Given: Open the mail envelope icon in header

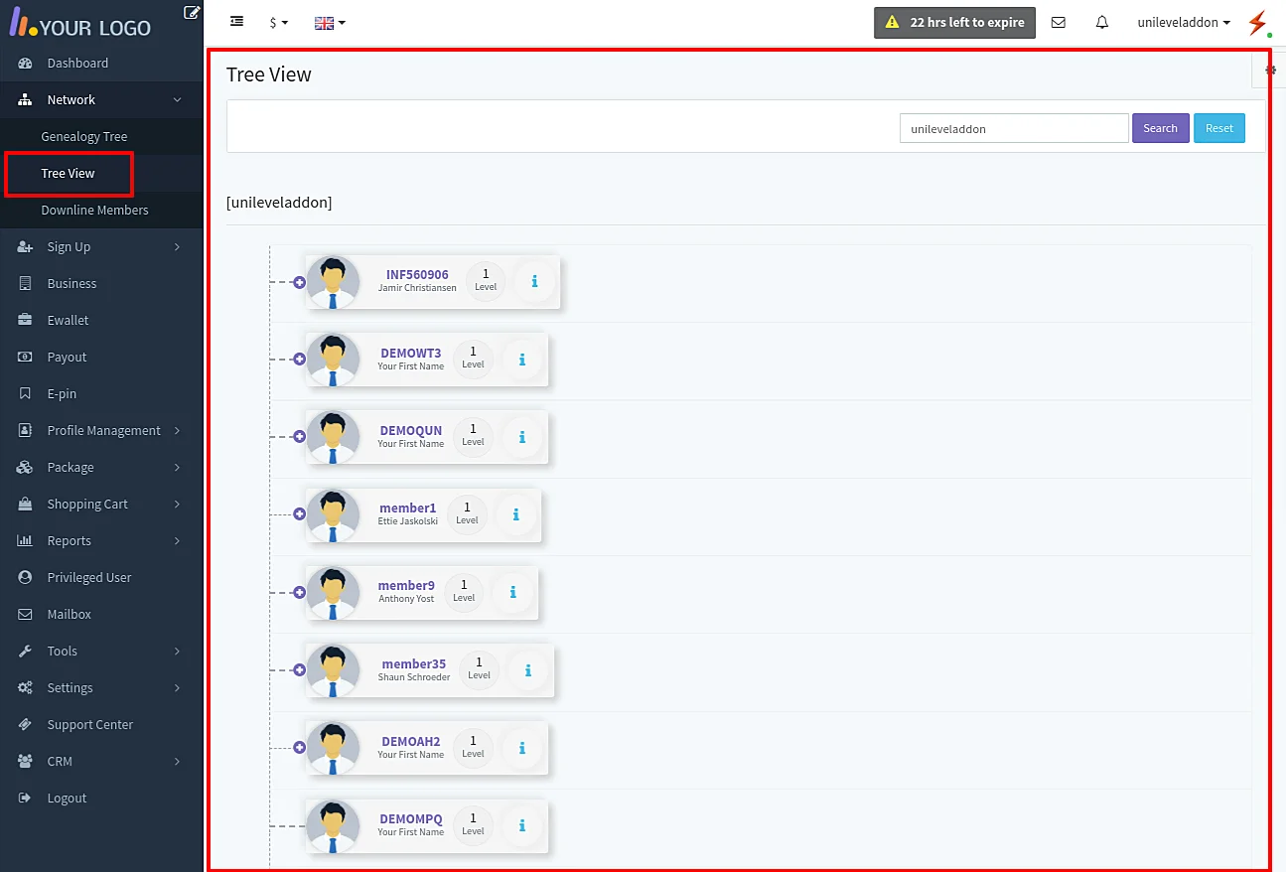Looking at the screenshot, I should tap(1058, 22).
